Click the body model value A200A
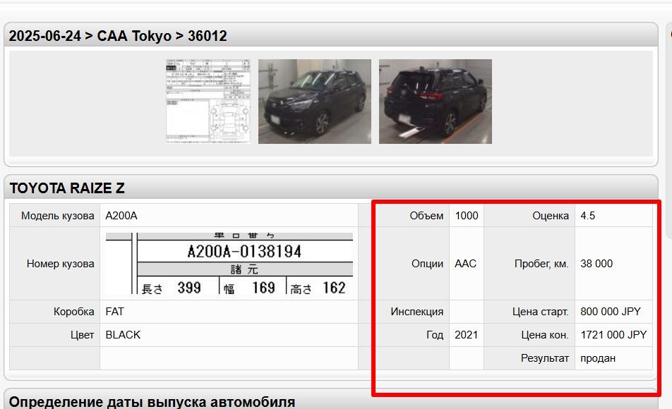672x409 pixels. (121, 216)
